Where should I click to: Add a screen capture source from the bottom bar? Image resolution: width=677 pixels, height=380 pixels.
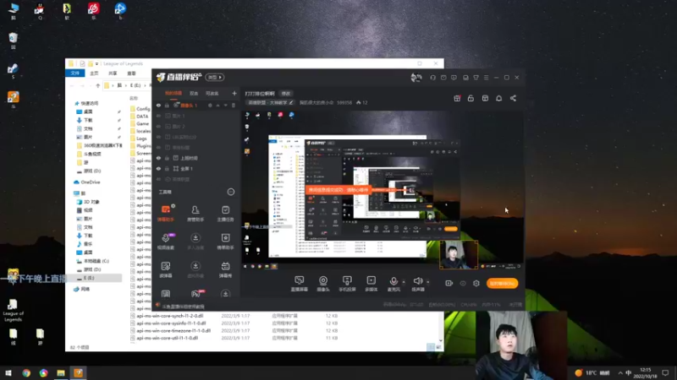pyautogui.click(x=300, y=284)
